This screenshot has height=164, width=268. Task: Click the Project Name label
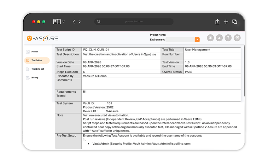[158, 35]
